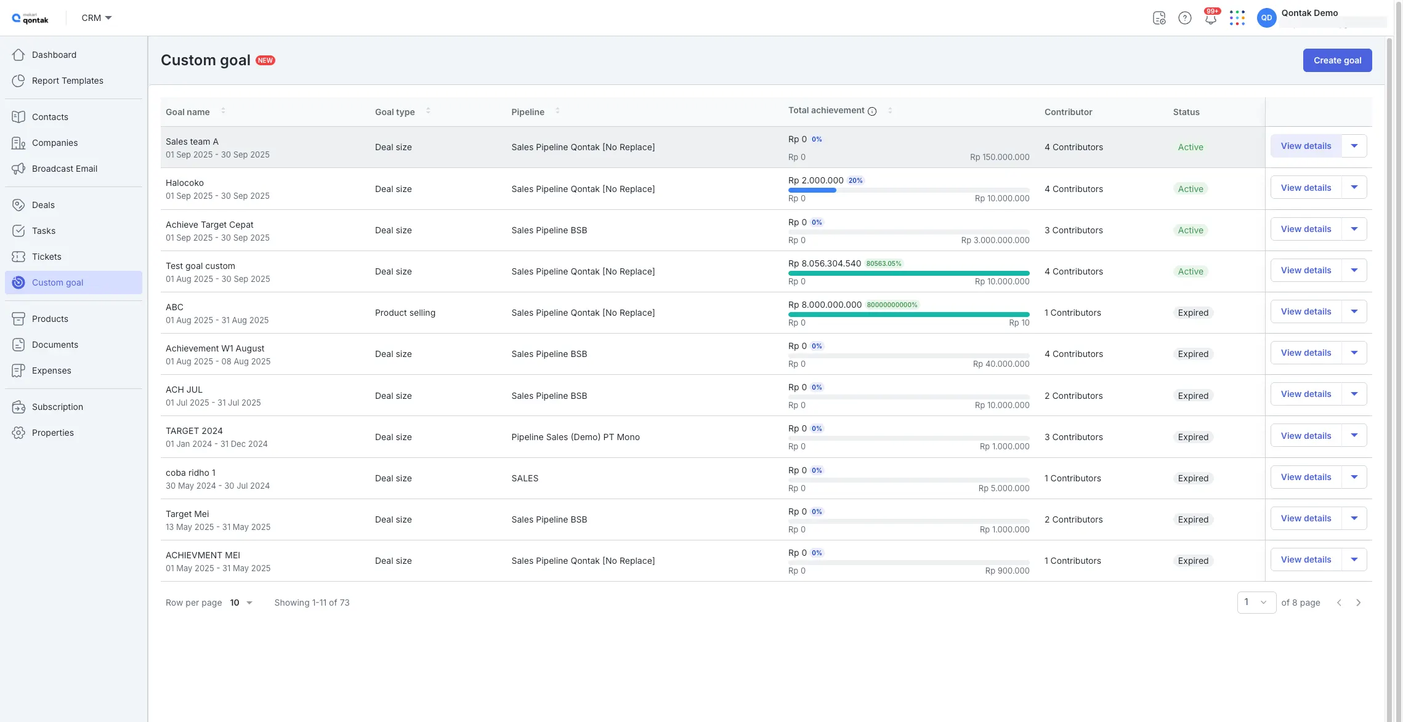Open Row per page dropdown
The height and width of the screenshot is (722, 1403).
(241, 603)
